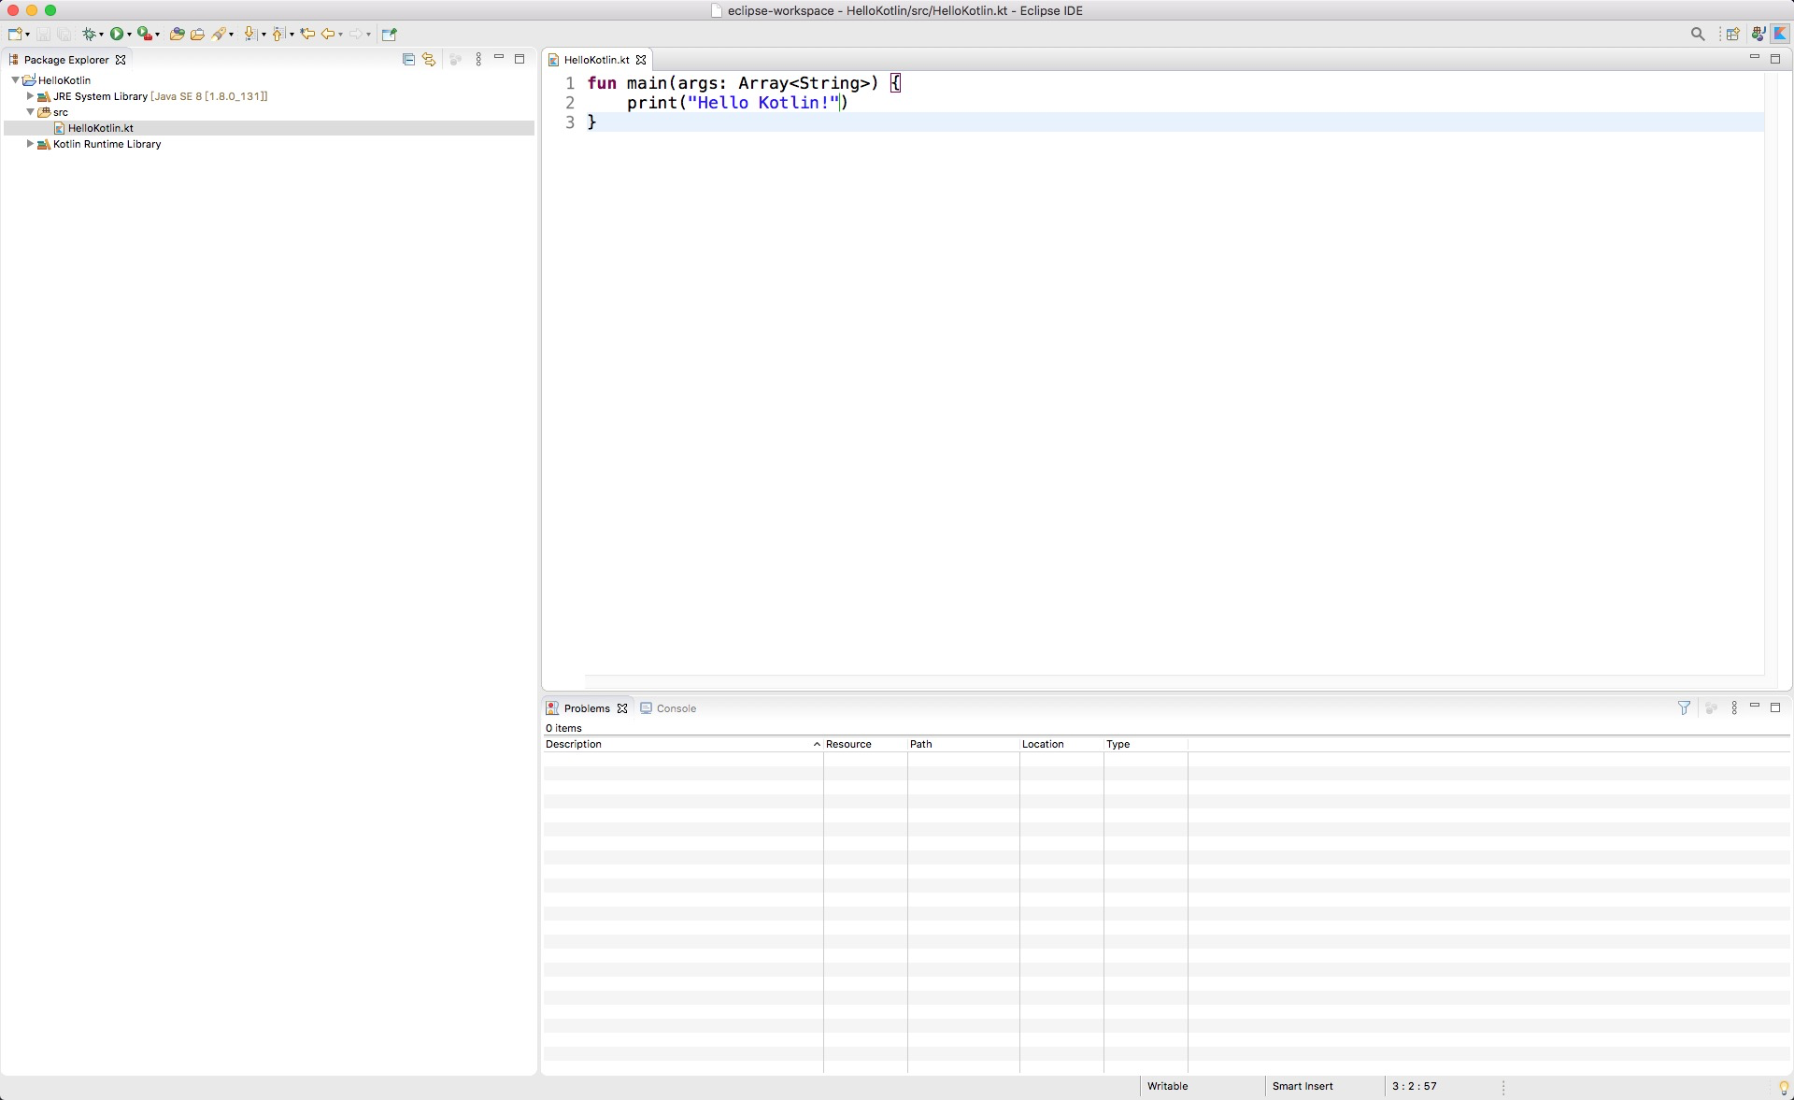Click the Open Perspective icon
This screenshot has width=1794, height=1100.
[1732, 34]
